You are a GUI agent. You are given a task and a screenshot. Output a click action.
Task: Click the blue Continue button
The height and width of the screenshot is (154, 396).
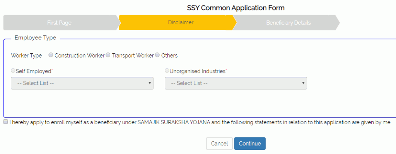[250, 144]
